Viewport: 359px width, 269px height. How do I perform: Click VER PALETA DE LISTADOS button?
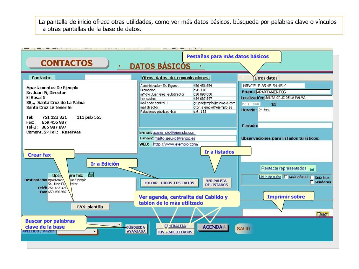217,183
